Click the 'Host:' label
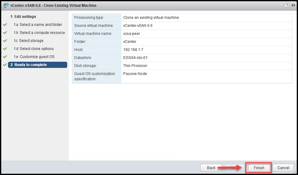 (79, 49)
